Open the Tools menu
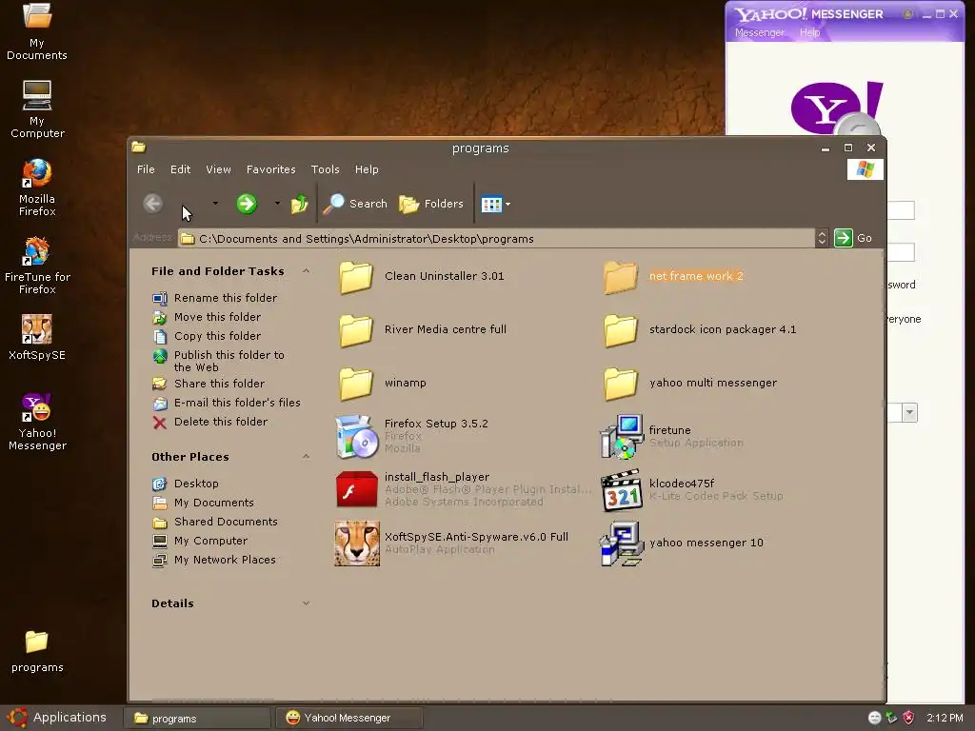Viewport: 975px width, 731px height. 326,169
